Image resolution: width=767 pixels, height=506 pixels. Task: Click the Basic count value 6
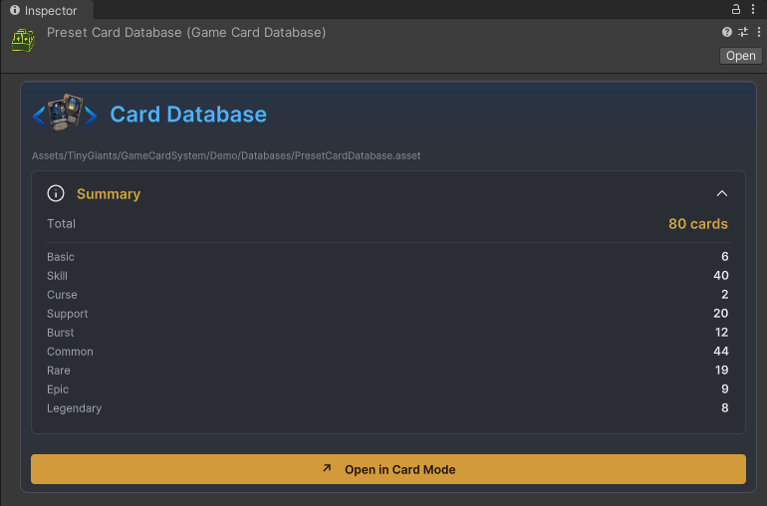[x=725, y=256]
